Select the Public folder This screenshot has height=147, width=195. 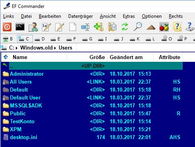pyautogui.click(x=92, y=113)
